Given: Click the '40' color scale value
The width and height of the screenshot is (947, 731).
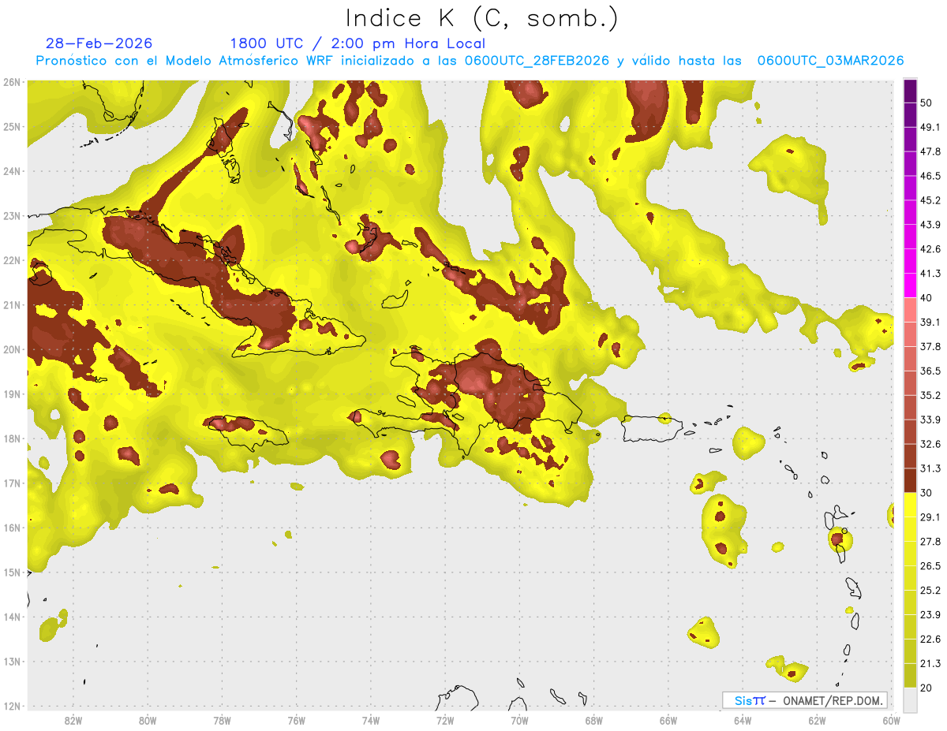Looking at the screenshot, I should (926, 297).
